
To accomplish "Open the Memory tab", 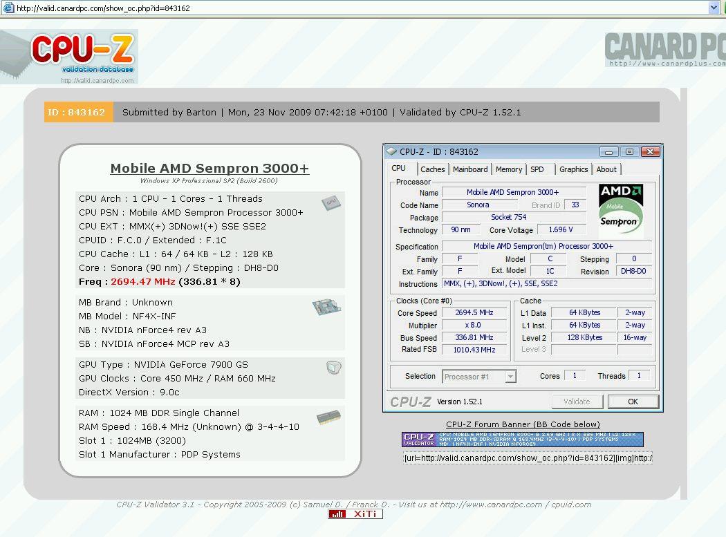I will [x=509, y=169].
